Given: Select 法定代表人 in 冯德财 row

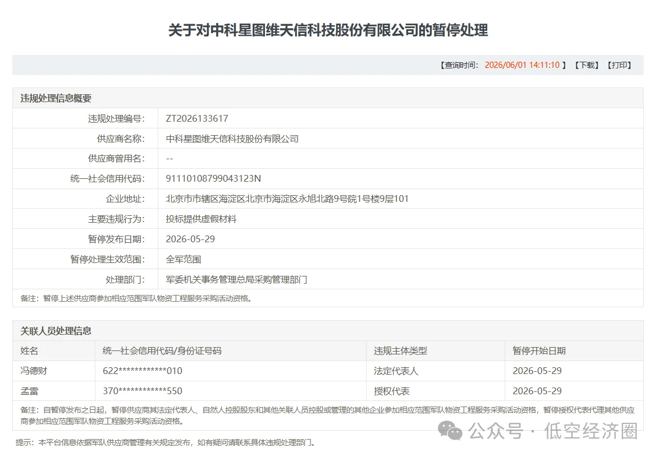Looking at the screenshot, I should [396, 371].
